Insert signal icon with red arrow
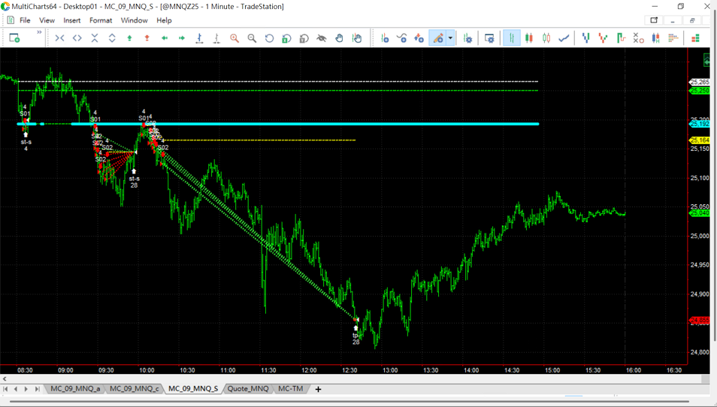 pos(419,38)
